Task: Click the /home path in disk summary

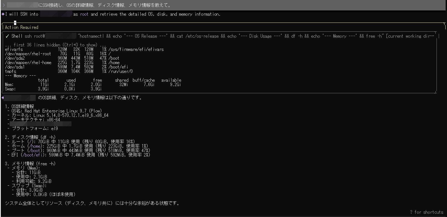Action: pos(35,146)
